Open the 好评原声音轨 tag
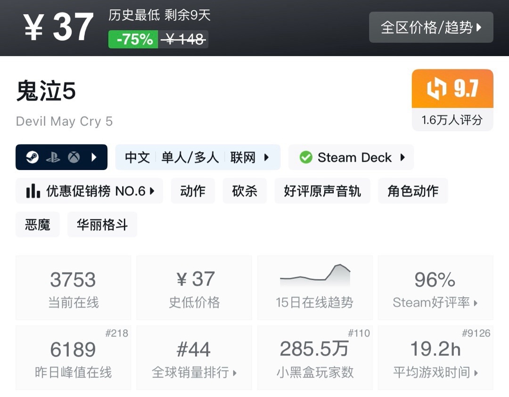The width and height of the screenshot is (509, 397). pos(322,191)
